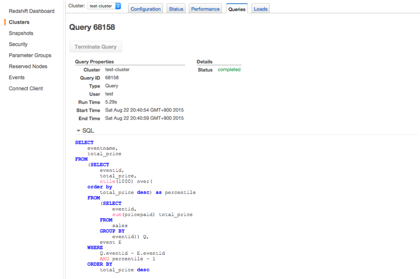Click the test-cluster value in Query Properties
The image size is (420, 279).
(x=117, y=70)
